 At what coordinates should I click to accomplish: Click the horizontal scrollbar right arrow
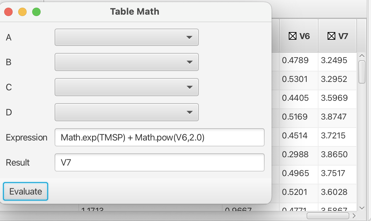pyautogui.click(x=354, y=216)
